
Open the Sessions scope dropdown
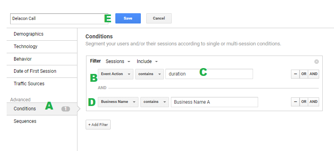click(118, 61)
